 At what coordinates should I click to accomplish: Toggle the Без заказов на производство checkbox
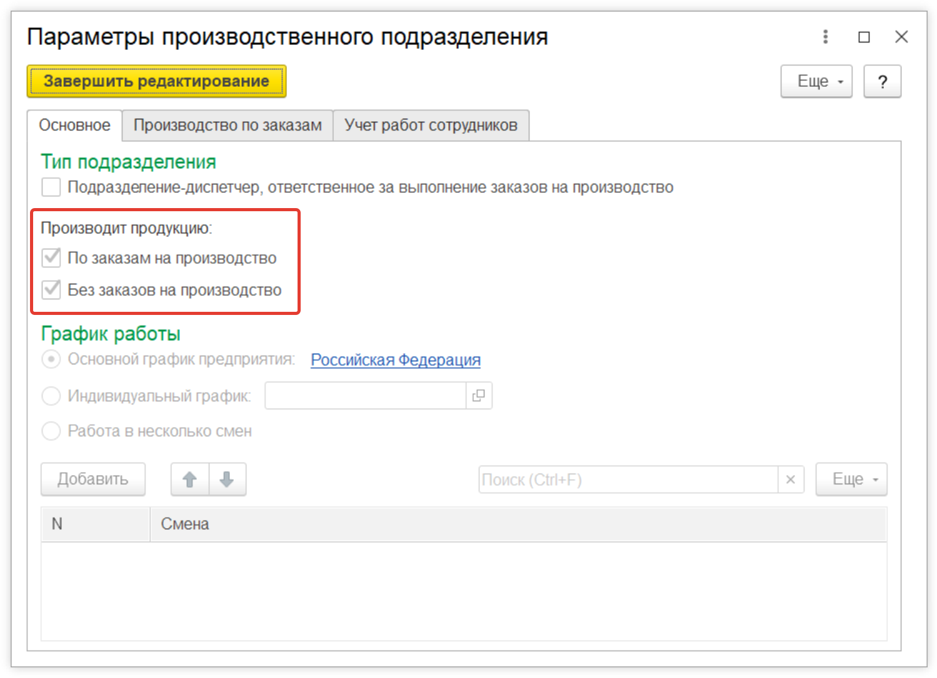pos(51,289)
